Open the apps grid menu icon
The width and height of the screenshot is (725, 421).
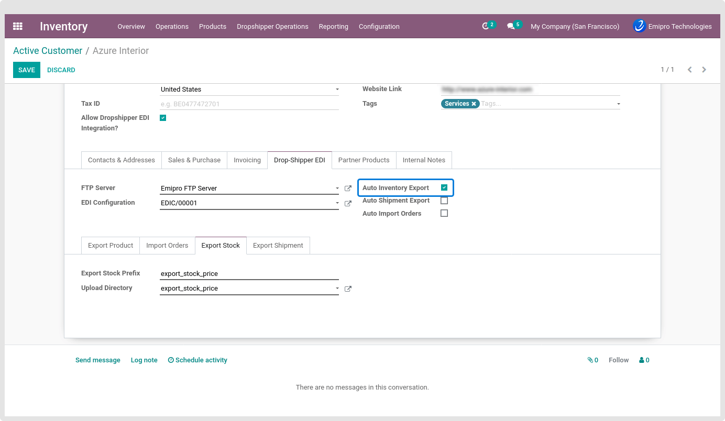click(x=18, y=26)
